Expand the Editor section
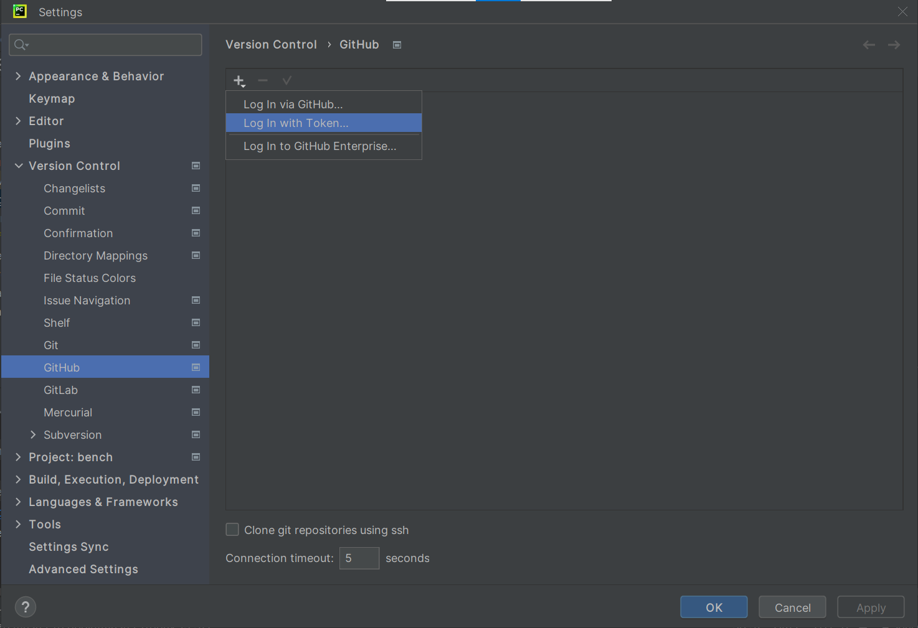This screenshot has height=628, width=918. (18, 121)
